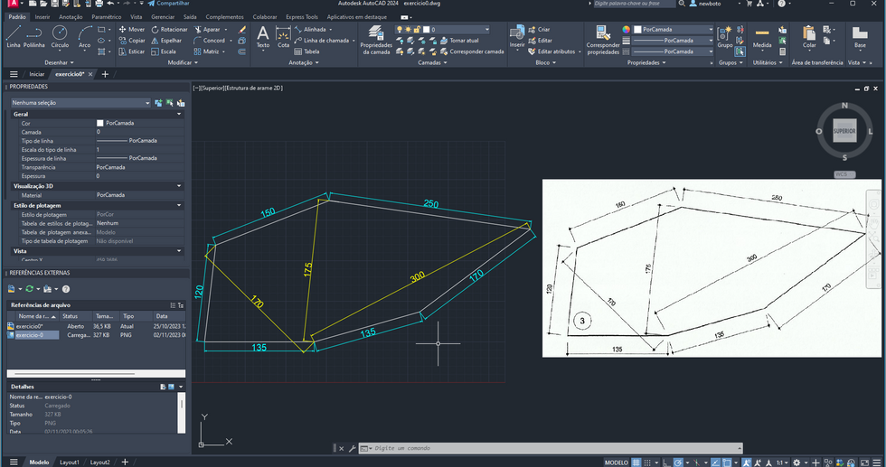Open the Nenhuma seleção dropdown
886x467 pixels.
tap(80, 103)
